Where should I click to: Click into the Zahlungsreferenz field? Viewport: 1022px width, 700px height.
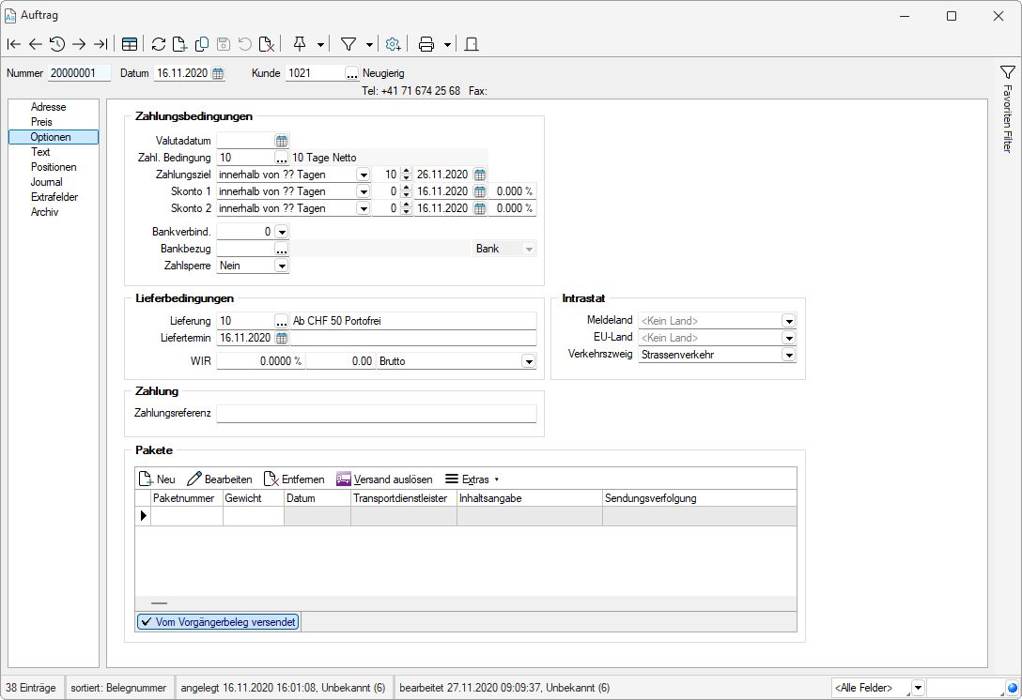click(x=376, y=414)
